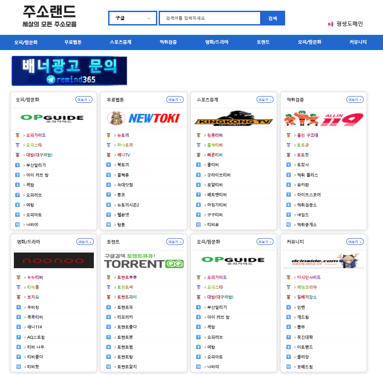Click the dcinside.com logo image

click(x=324, y=261)
